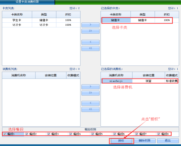Remove selected card type with single left arrow
Image resolution: width=181 pixels, height=146 pixels.
tap(90, 42)
